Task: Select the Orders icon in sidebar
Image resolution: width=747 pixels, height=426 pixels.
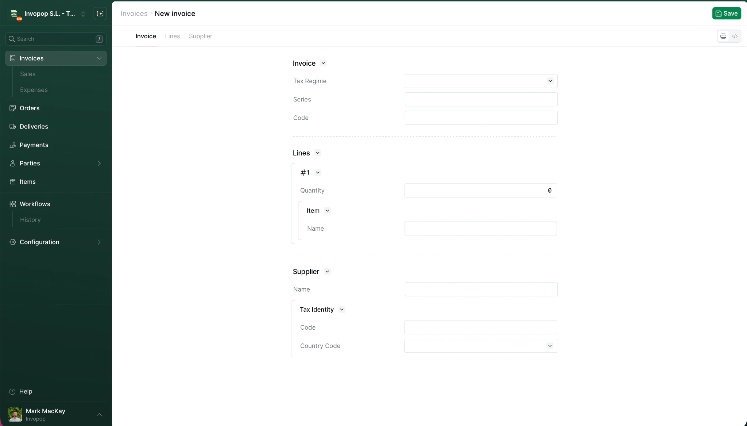Action: (13, 108)
